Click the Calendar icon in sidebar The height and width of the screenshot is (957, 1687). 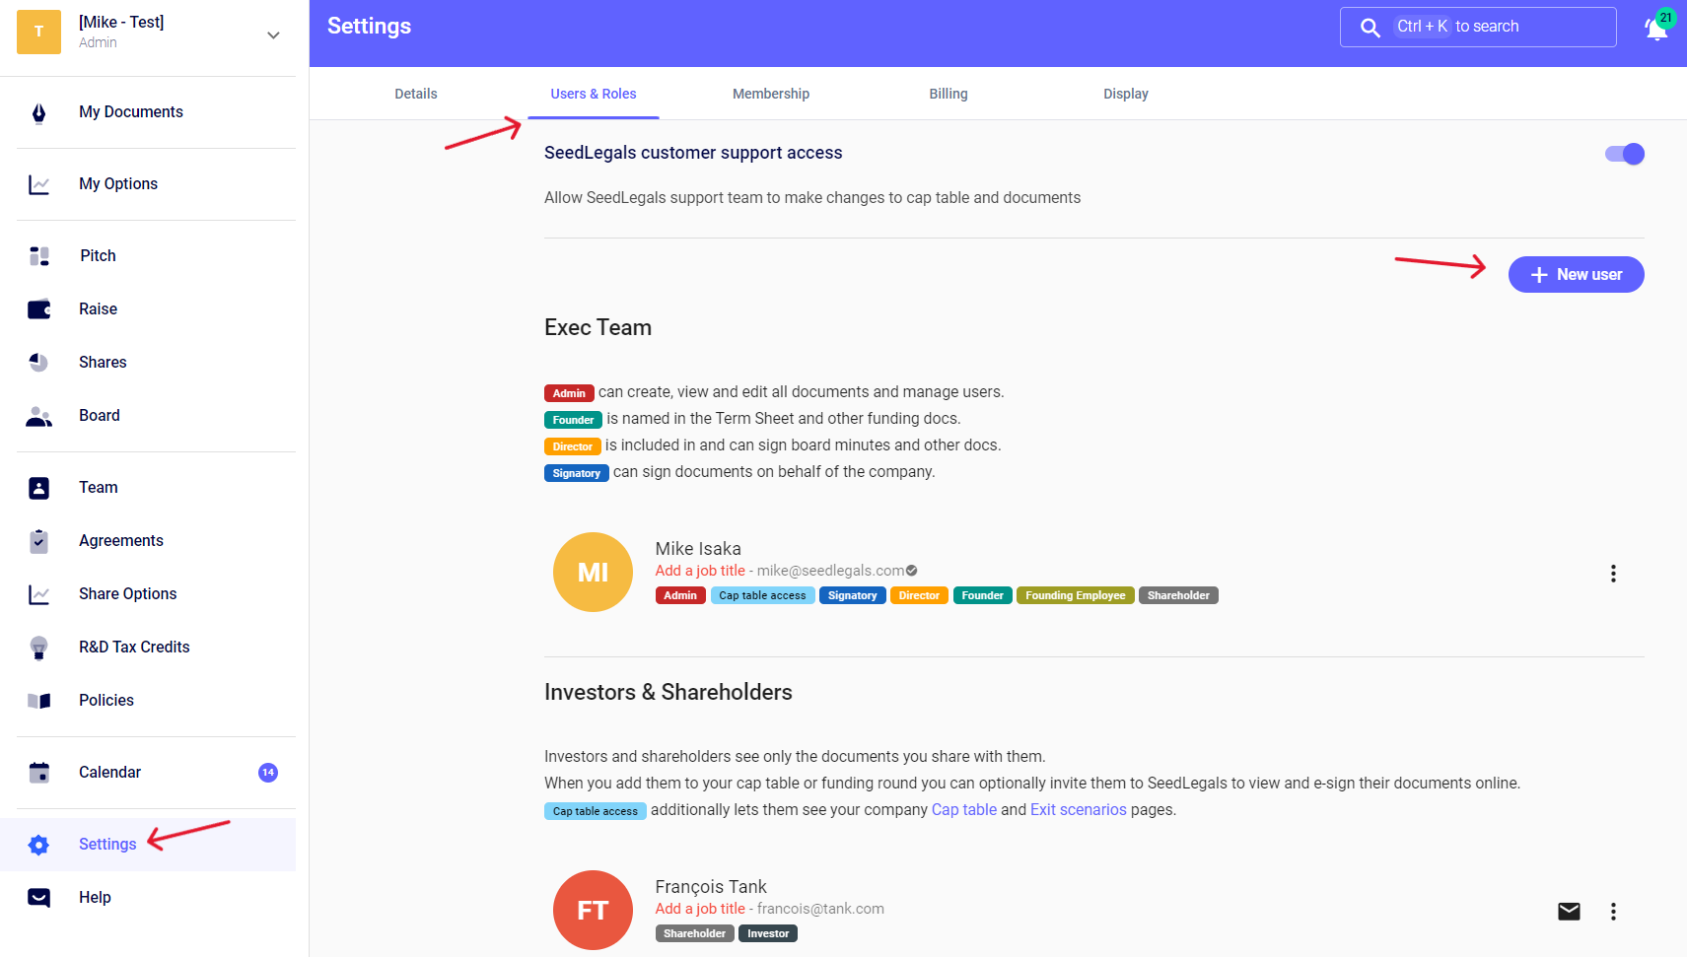pyautogui.click(x=39, y=773)
